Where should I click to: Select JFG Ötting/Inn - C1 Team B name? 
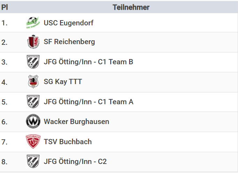[88, 62]
